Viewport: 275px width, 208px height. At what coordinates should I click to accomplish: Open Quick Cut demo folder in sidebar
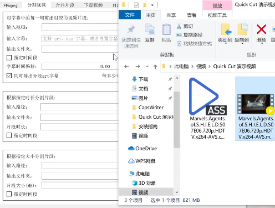pyautogui.click(x=153, y=117)
